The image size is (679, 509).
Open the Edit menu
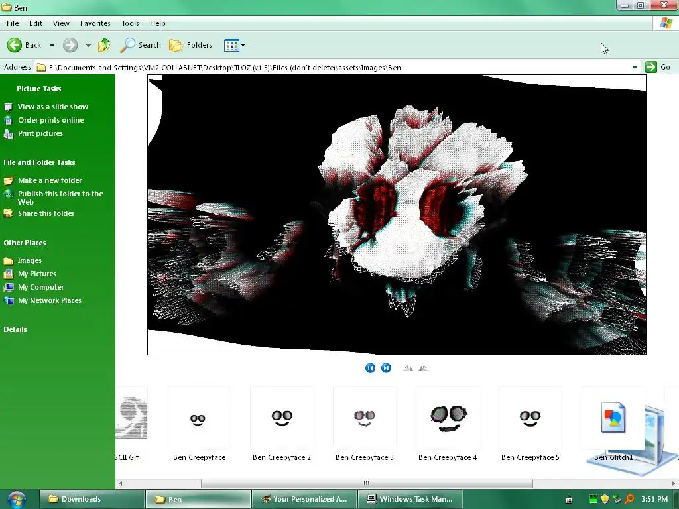[x=36, y=23]
